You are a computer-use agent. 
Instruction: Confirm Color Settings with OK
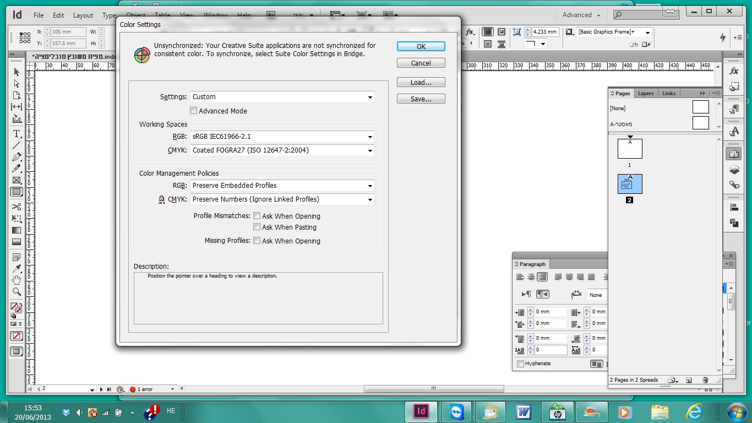click(x=421, y=47)
